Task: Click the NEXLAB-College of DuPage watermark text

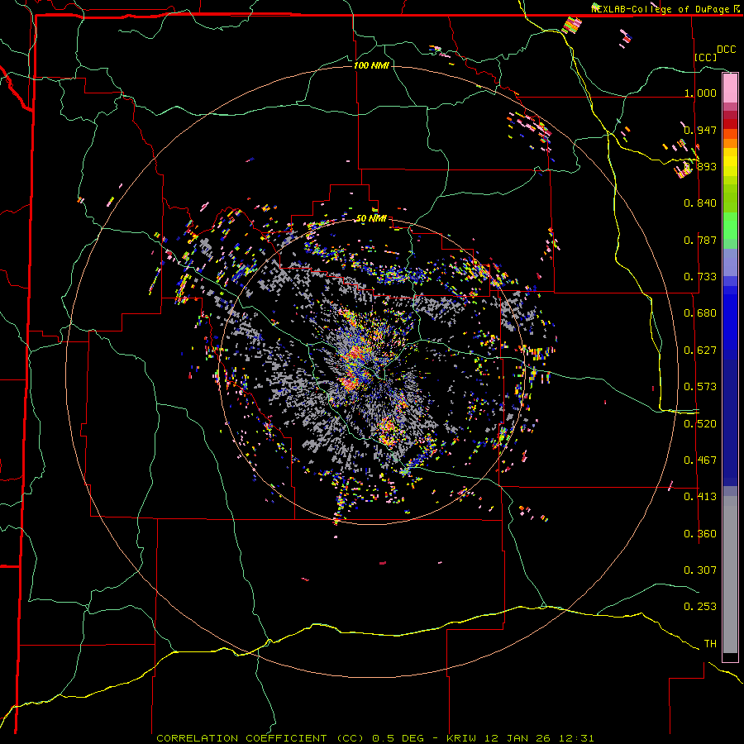Action: point(666,8)
